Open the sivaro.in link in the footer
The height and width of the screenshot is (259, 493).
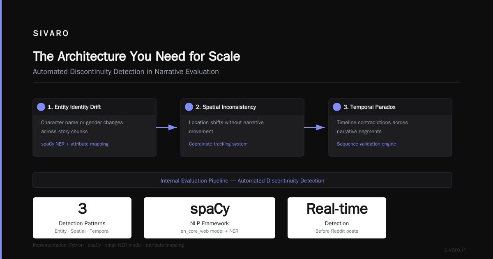point(456,250)
